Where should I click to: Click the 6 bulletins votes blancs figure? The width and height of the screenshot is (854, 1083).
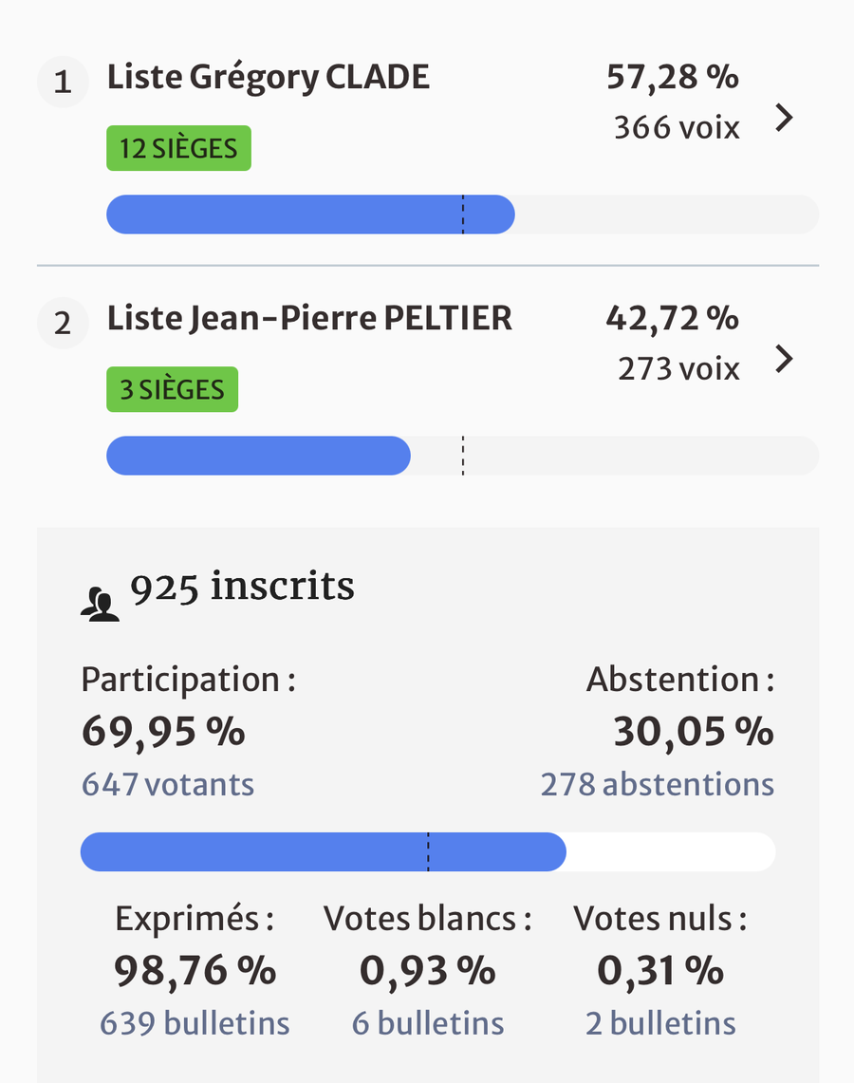click(x=428, y=1023)
